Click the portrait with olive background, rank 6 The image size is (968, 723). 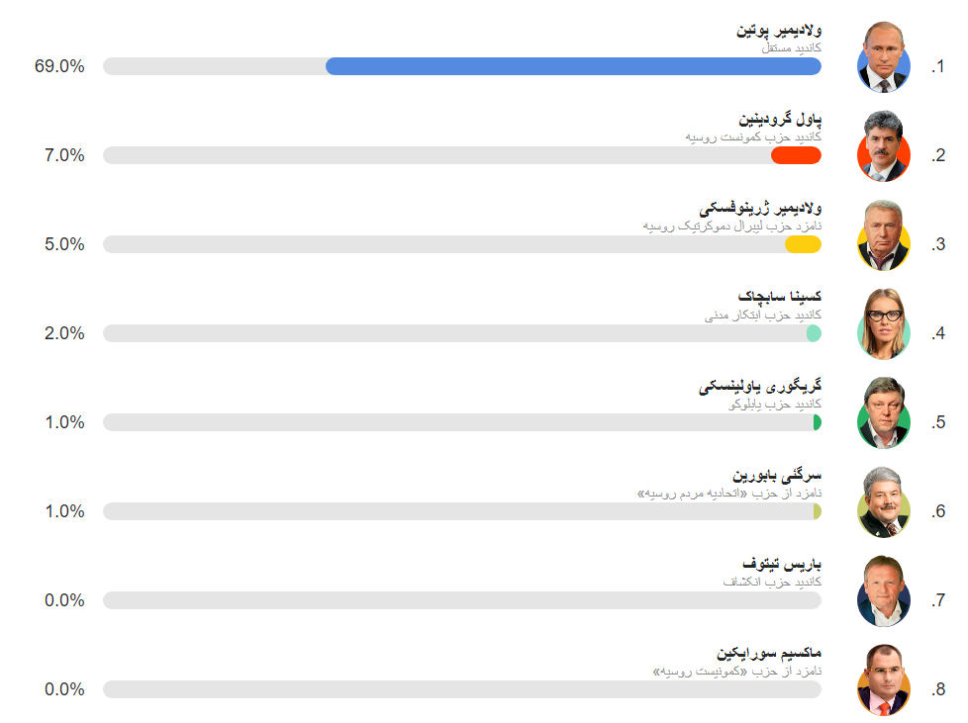point(884,502)
